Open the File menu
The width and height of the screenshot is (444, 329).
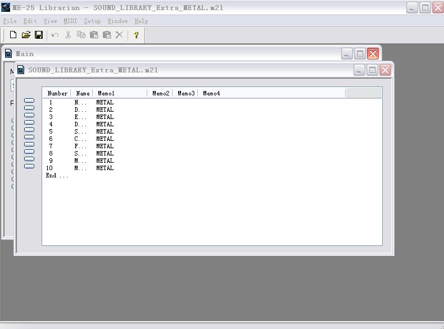pyautogui.click(x=10, y=21)
